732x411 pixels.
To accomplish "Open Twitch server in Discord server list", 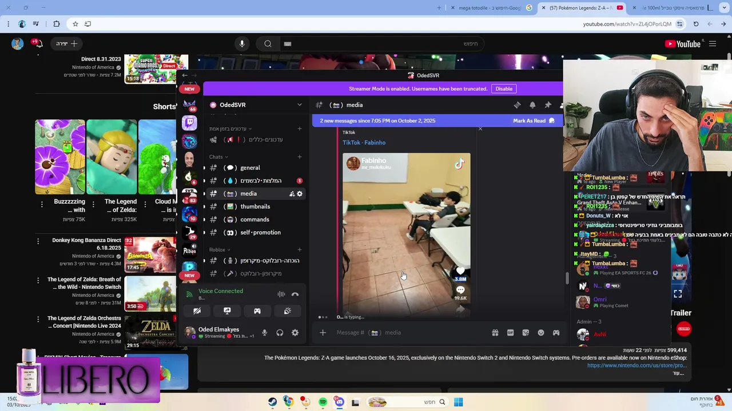I will tap(189, 122).
